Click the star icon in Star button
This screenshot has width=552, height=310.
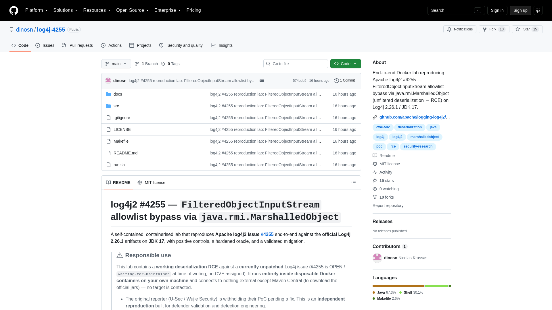(518, 29)
